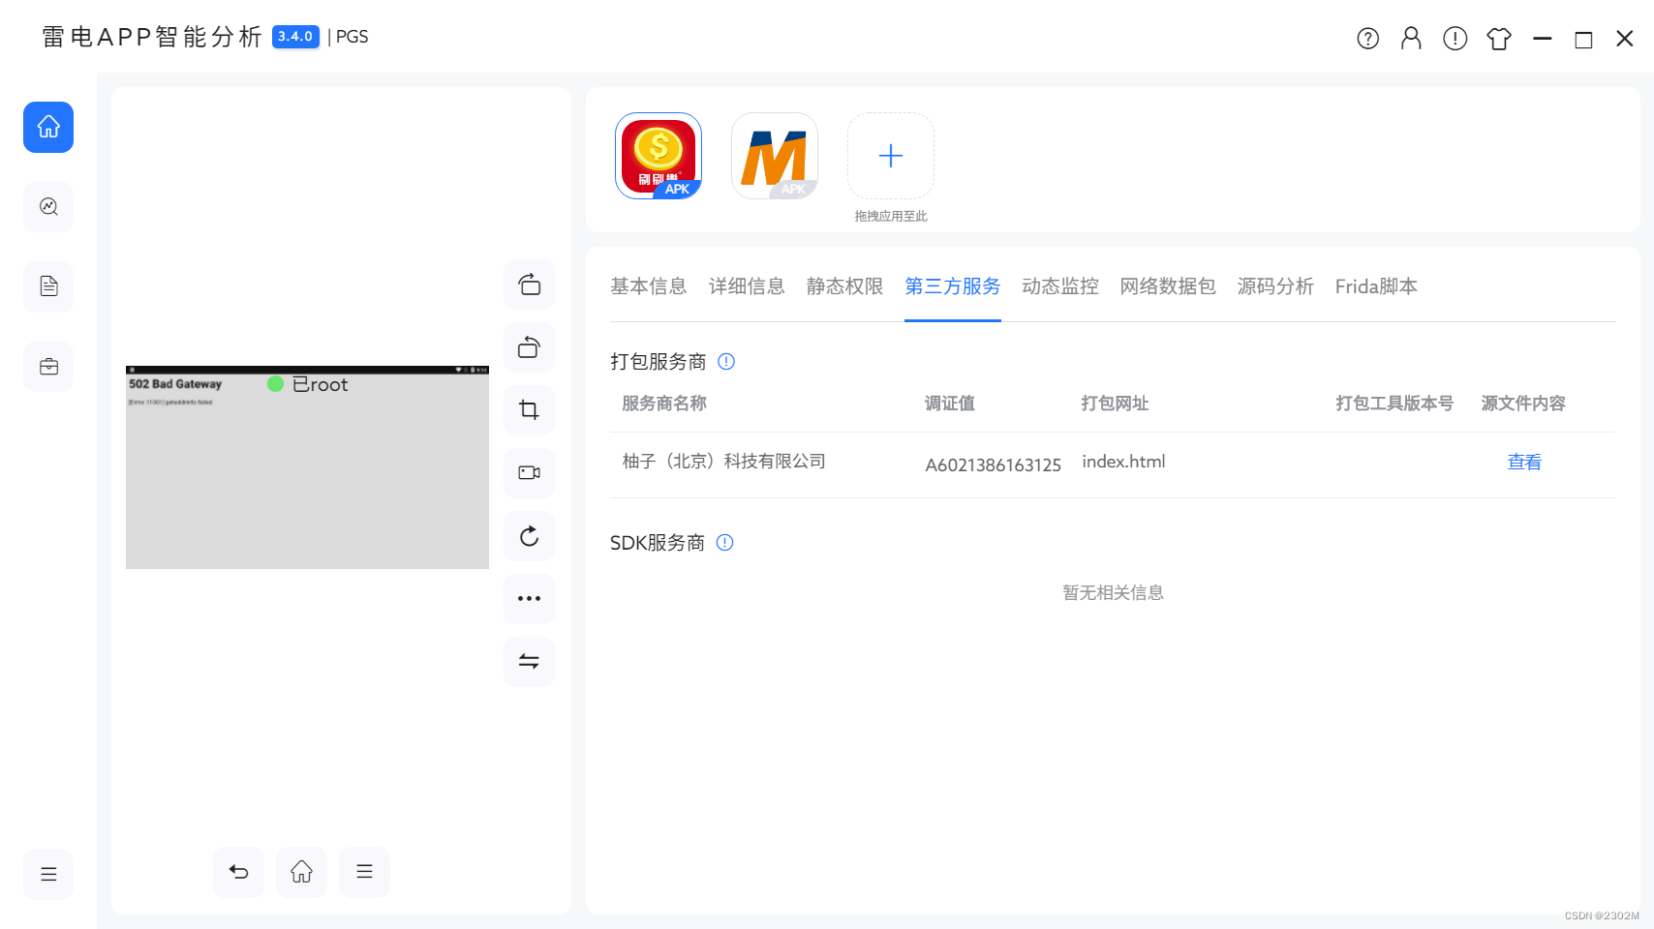Tap the emulator back arrow button
This screenshot has height=929, width=1654.
click(238, 872)
